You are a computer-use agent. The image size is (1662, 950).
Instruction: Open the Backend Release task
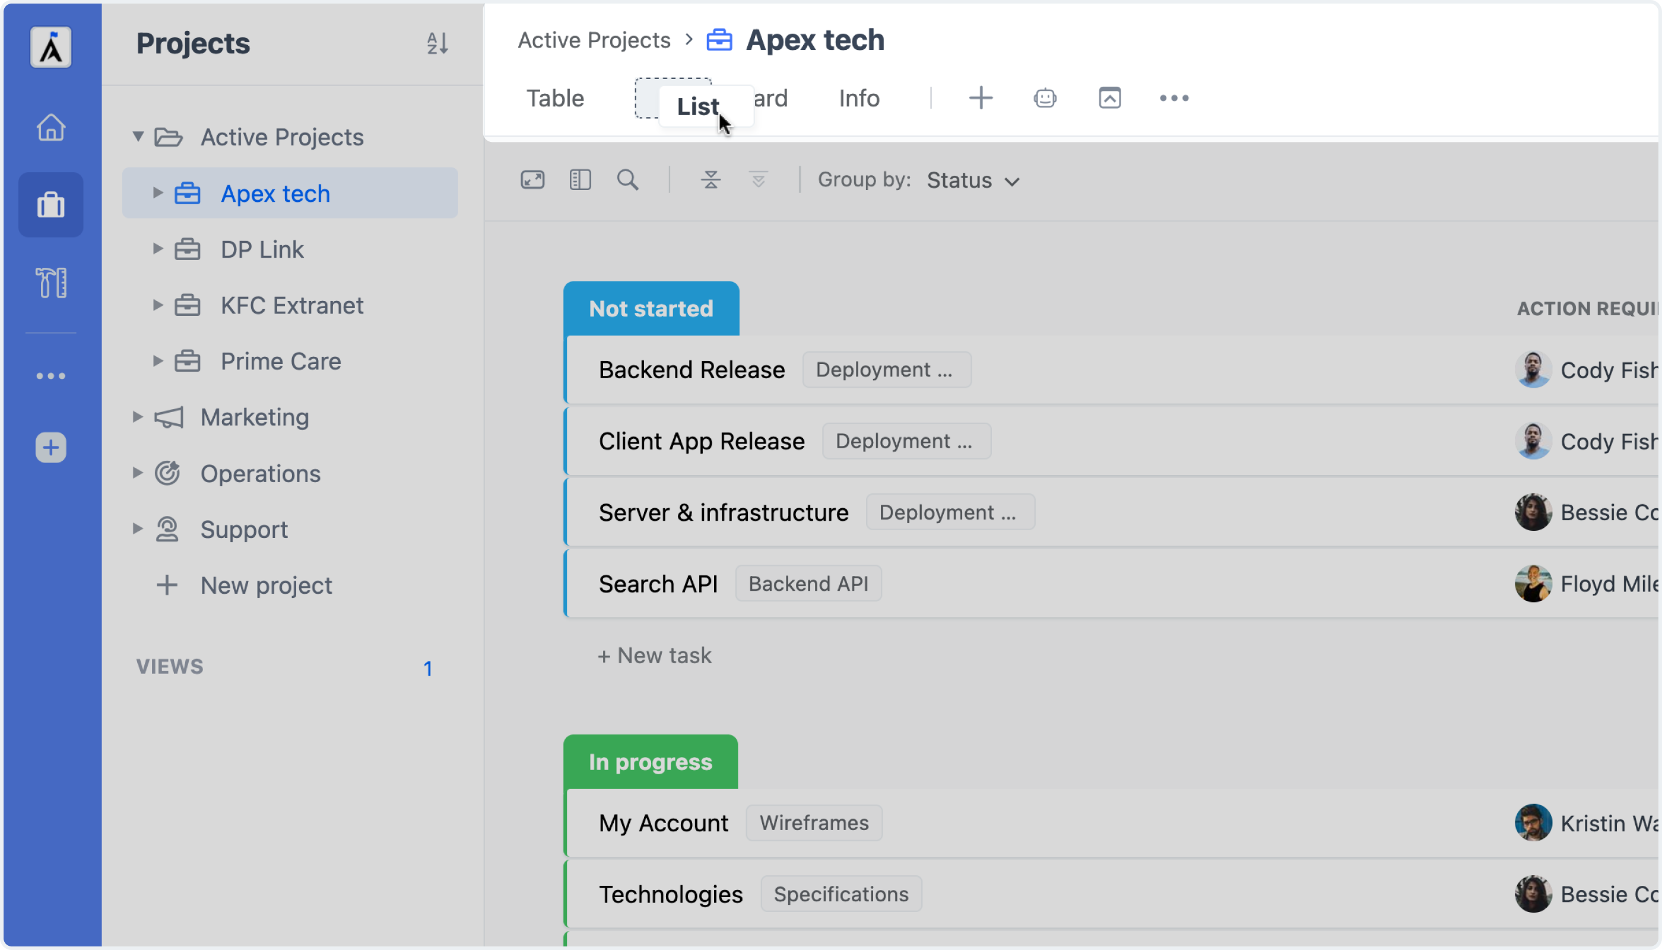692,370
